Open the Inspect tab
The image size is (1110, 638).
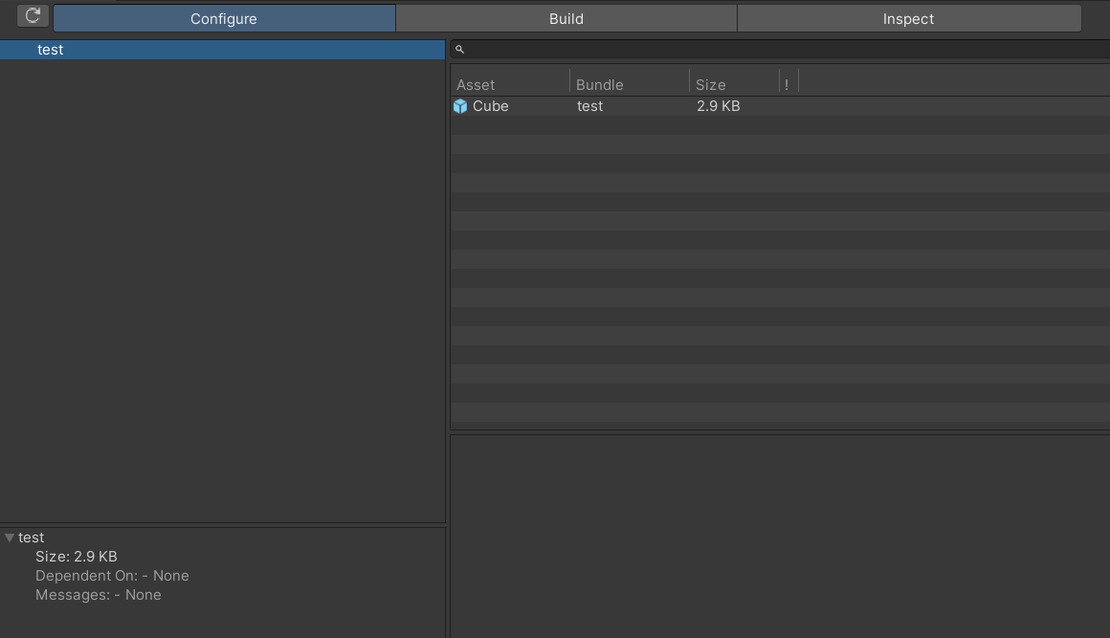[x=909, y=18]
